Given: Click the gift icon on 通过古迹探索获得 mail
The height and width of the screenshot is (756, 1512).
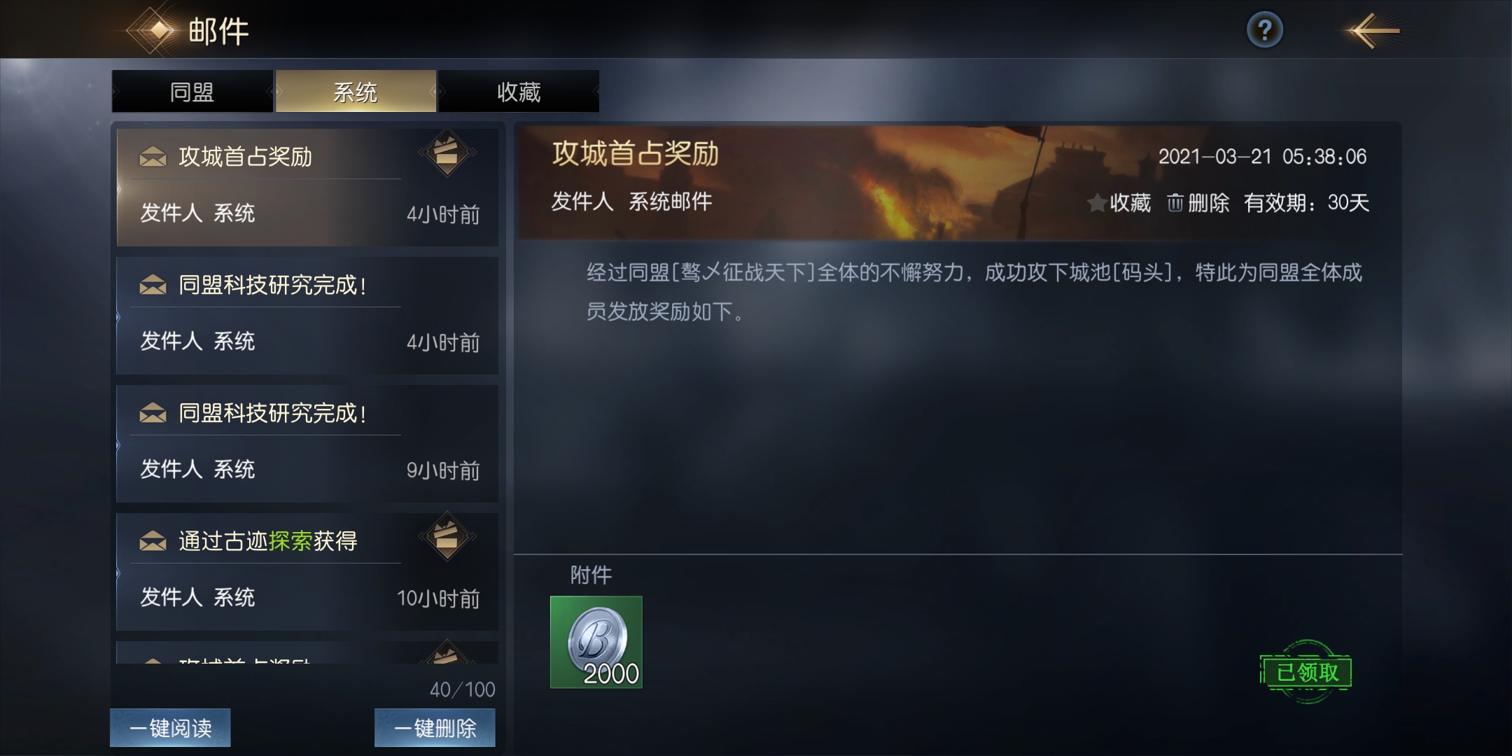Looking at the screenshot, I should (447, 537).
